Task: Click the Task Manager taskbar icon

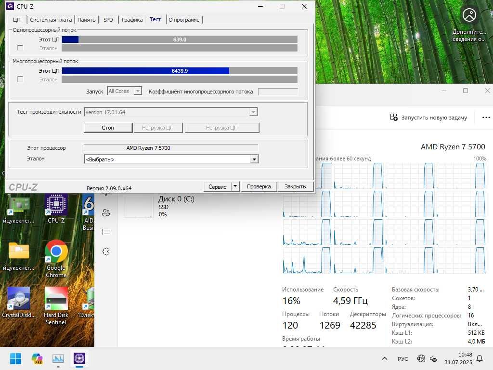Action: [58, 358]
